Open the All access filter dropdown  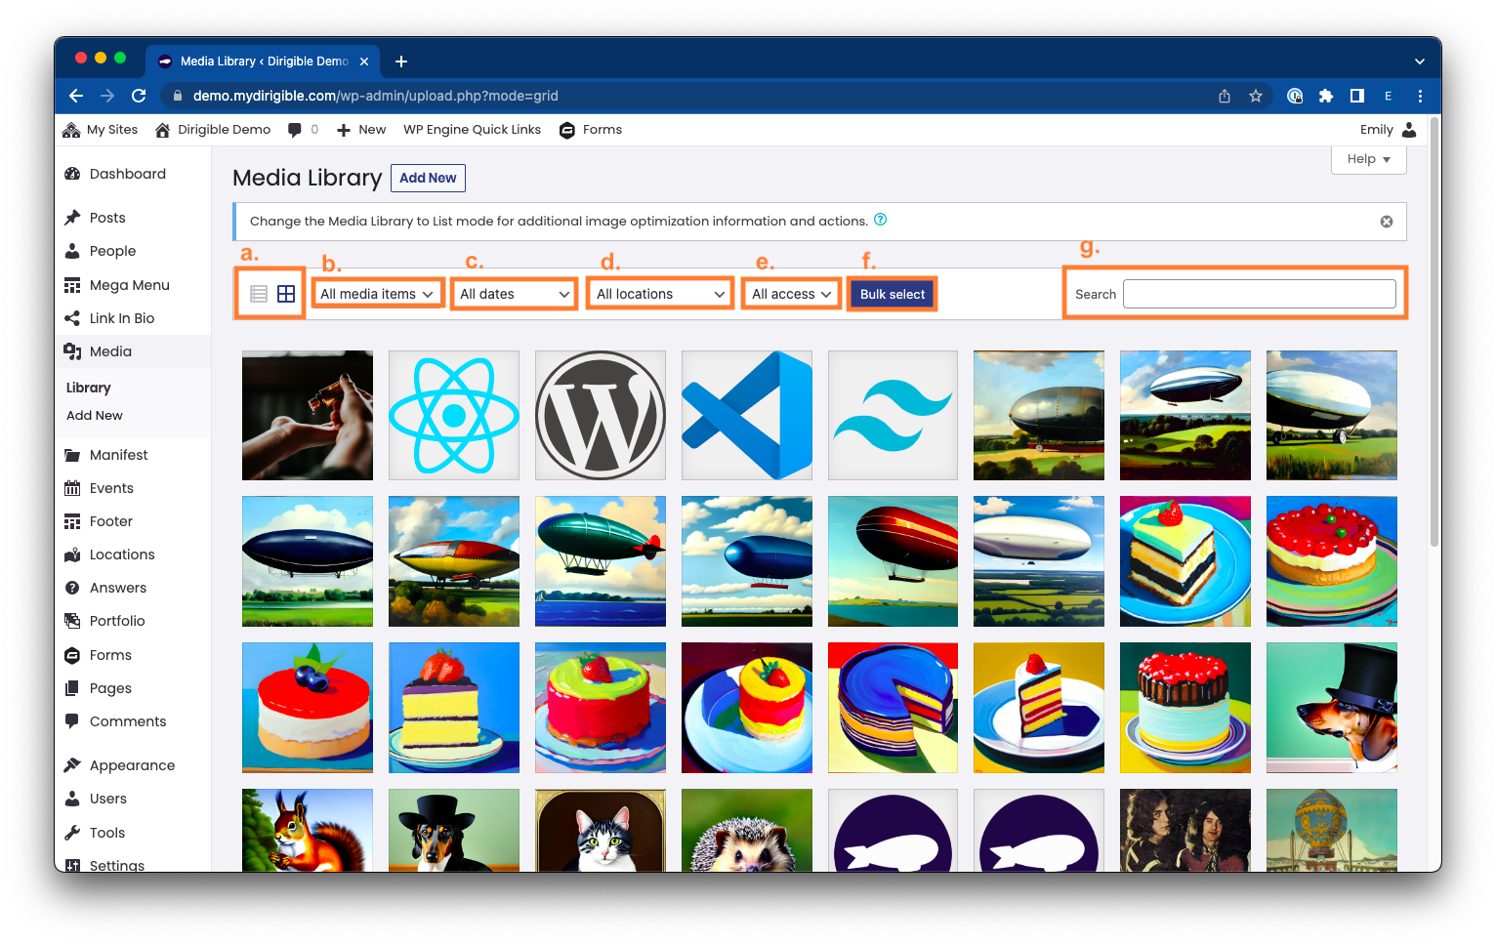tap(792, 294)
